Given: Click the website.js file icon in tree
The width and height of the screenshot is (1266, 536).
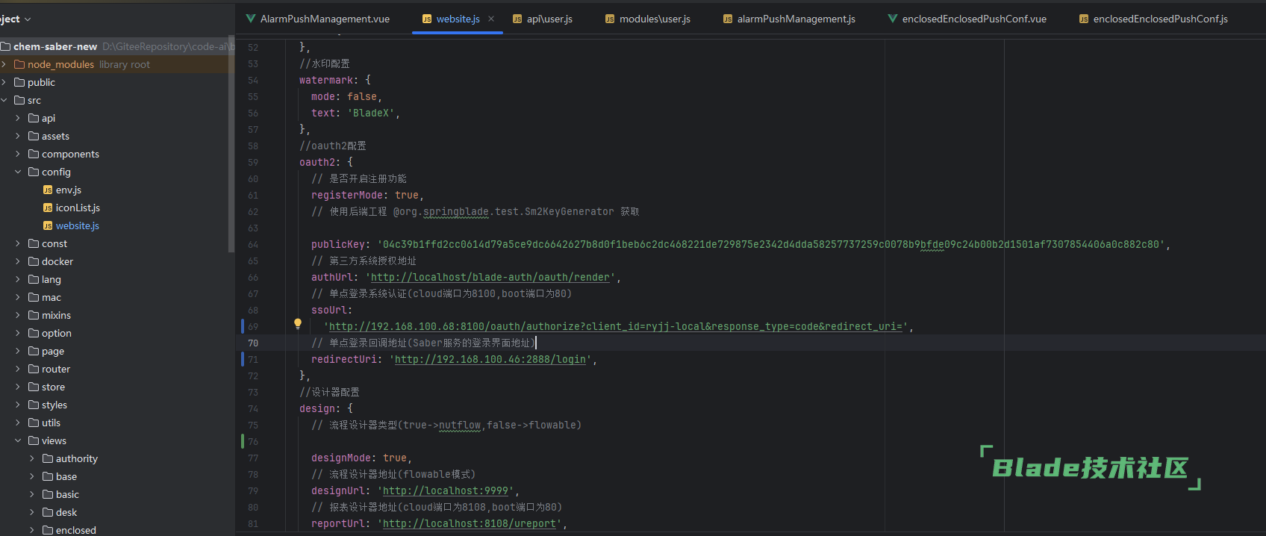Looking at the screenshot, I should [x=48, y=225].
